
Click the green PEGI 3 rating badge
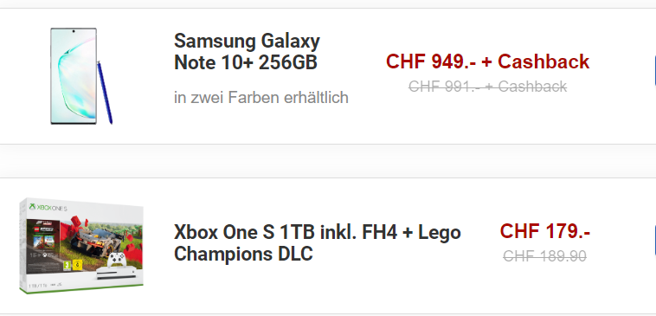66,265
